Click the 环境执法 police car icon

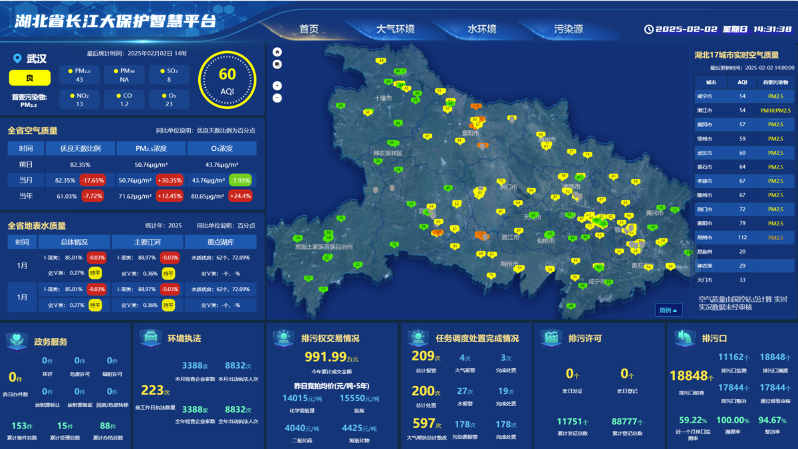click(150, 338)
